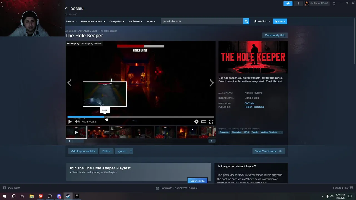
Task: Seek on the video progress bar
Action: click(140, 117)
